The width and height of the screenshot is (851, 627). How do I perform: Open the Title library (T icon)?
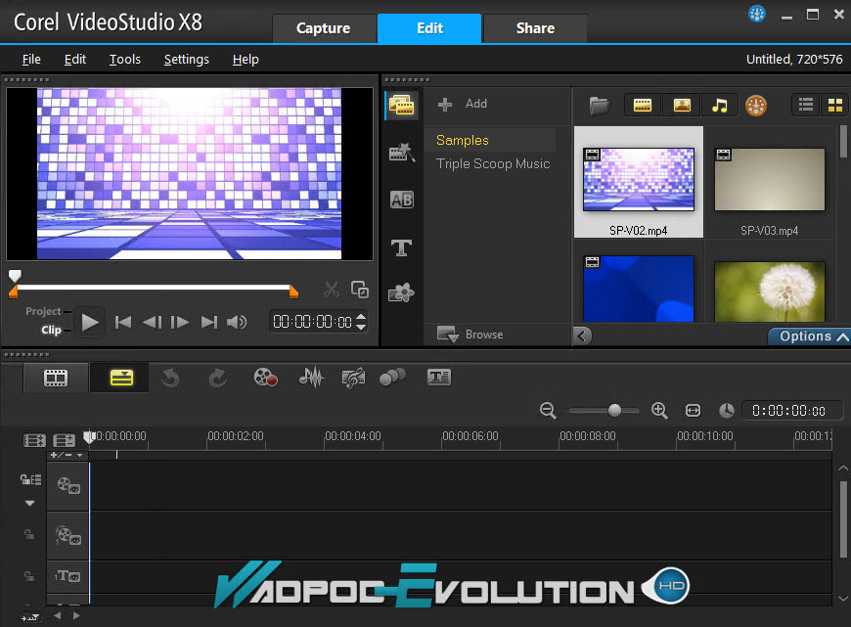point(402,248)
